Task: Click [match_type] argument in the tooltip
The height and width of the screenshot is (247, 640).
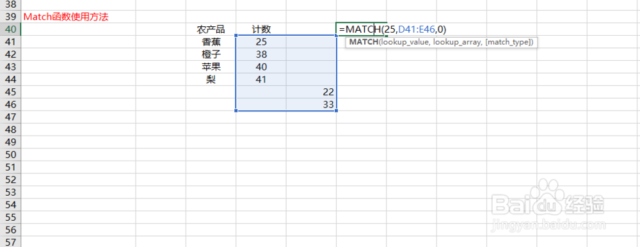Action: pos(508,42)
